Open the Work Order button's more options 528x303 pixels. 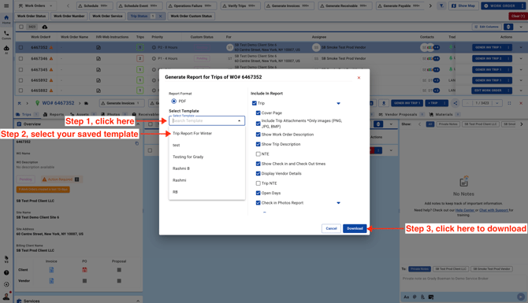[x=522, y=6]
